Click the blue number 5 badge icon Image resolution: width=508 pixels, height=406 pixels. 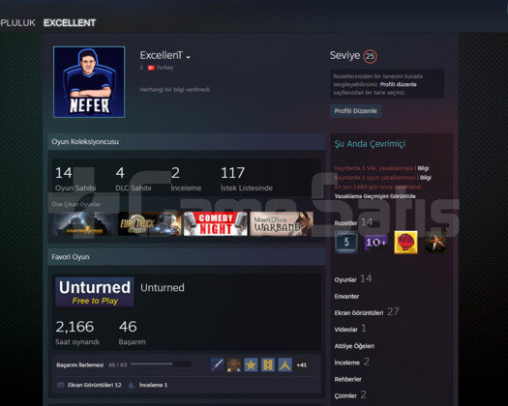click(x=346, y=243)
